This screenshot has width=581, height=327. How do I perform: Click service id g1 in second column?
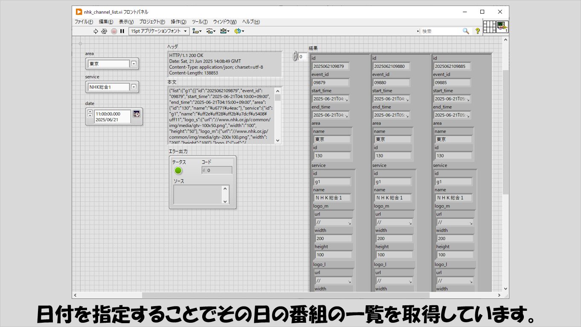coord(393,182)
